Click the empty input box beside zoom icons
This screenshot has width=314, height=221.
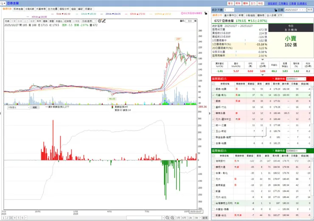(x=144, y=218)
